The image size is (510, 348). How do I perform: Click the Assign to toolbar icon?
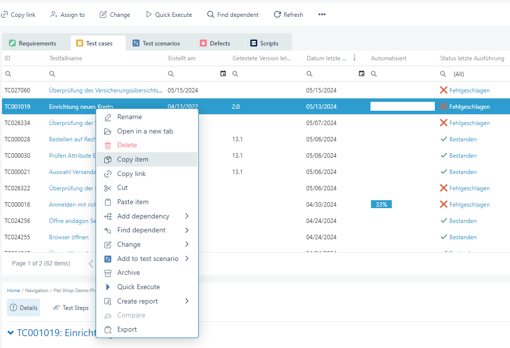point(54,15)
